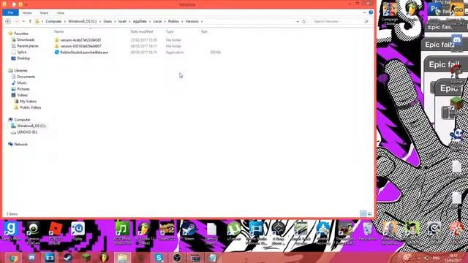Open Chrome from the taskbar
The image size is (468, 263).
pos(13,258)
